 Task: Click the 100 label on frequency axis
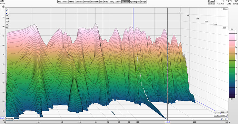[x=137, y=122]
